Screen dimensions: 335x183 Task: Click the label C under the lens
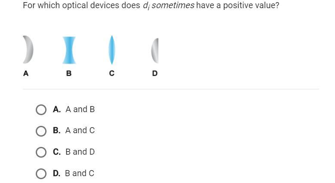[112, 73]
